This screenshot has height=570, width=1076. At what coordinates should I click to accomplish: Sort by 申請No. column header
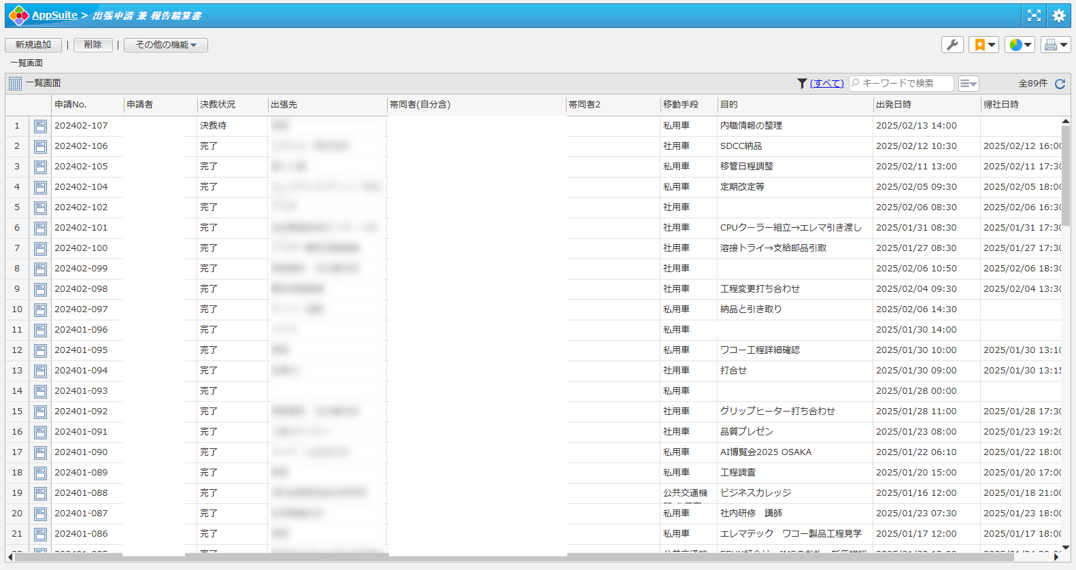coord(71,105)
